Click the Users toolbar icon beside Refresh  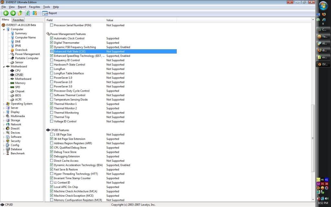click(x=35, y=13)
